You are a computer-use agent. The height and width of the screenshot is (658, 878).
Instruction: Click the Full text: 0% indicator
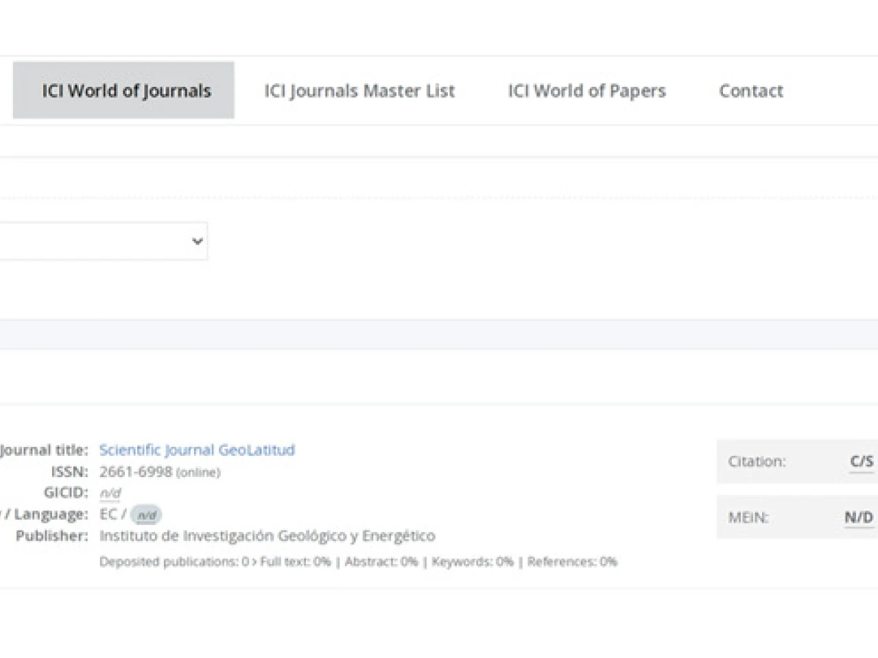(295, 561)
